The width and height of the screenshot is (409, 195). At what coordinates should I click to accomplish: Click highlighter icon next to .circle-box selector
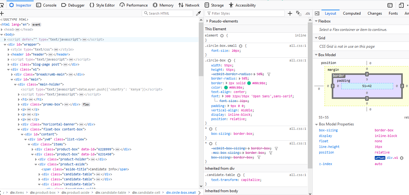click(229, 61)
